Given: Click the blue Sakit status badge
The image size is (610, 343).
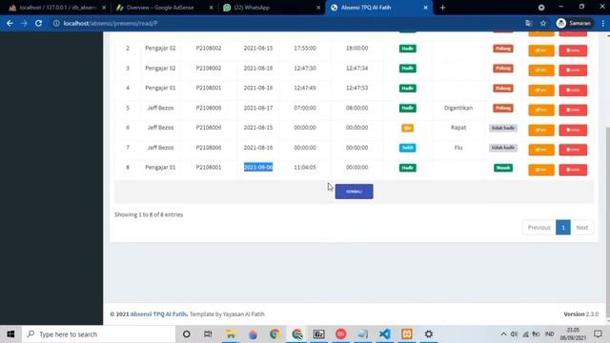Looking at the screenshot, I should pyautogui.click(x=407, y=148).
